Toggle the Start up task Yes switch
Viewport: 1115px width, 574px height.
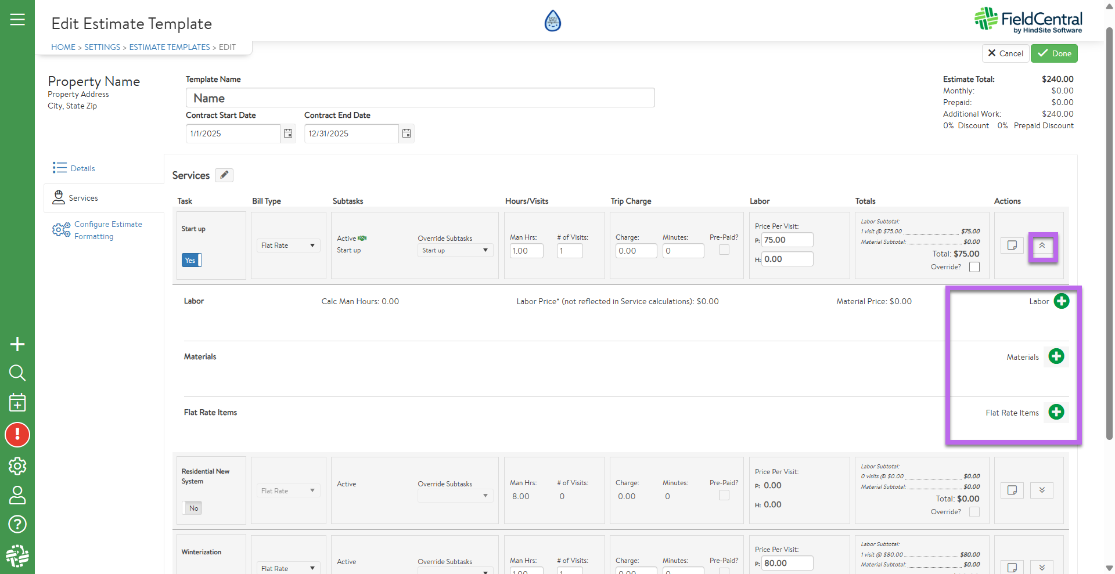pos(192,260)
